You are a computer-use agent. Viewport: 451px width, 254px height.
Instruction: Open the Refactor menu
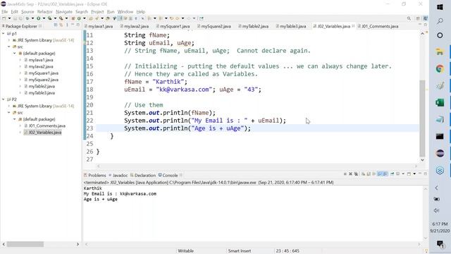click(x=44, y=12)
